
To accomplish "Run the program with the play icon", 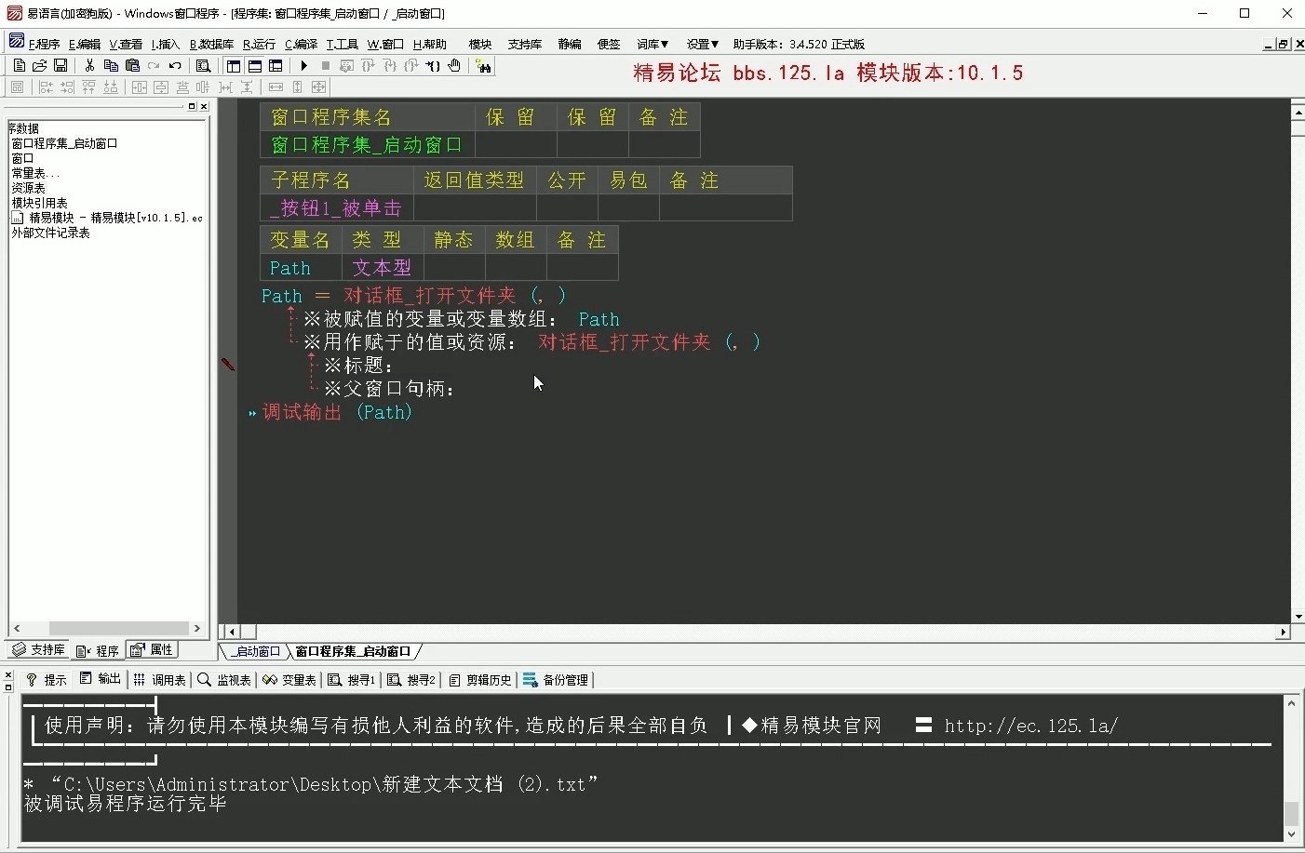I will click(x=304, y=66).
